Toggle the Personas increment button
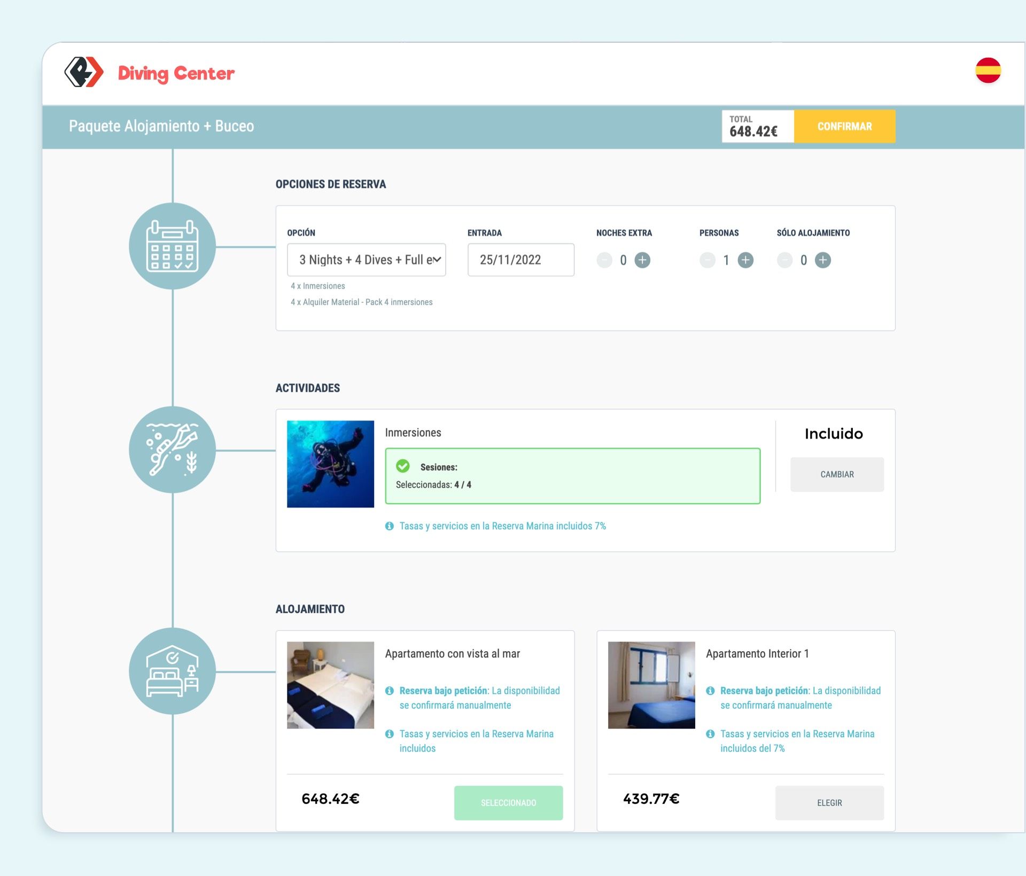 click(x=745, y=259)
